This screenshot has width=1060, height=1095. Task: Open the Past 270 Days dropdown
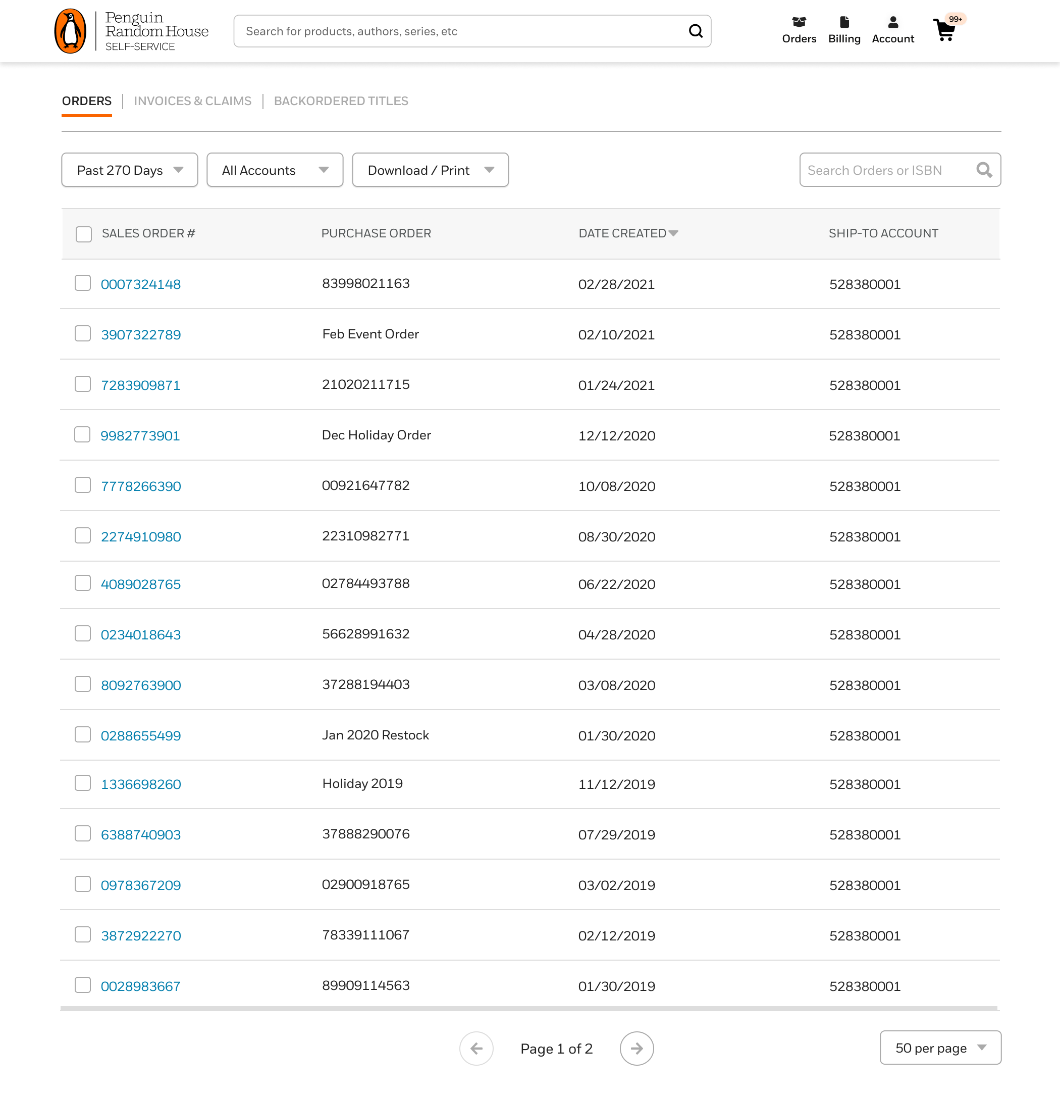130,170
